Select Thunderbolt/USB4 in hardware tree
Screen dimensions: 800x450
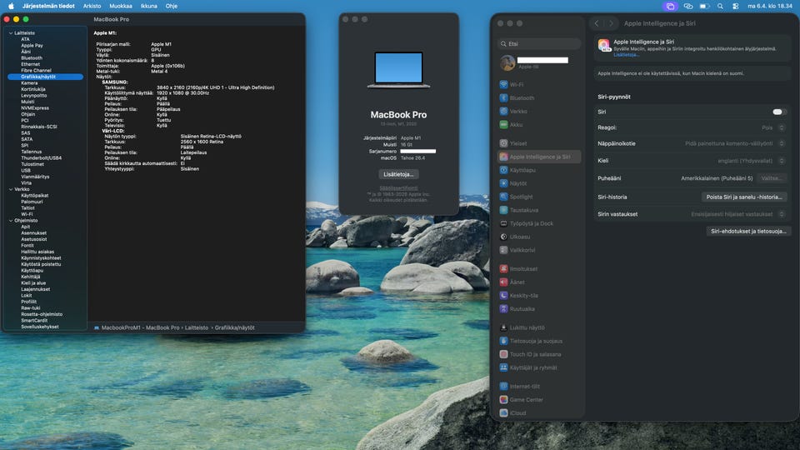pyautogui.click(x=42, y=158)
